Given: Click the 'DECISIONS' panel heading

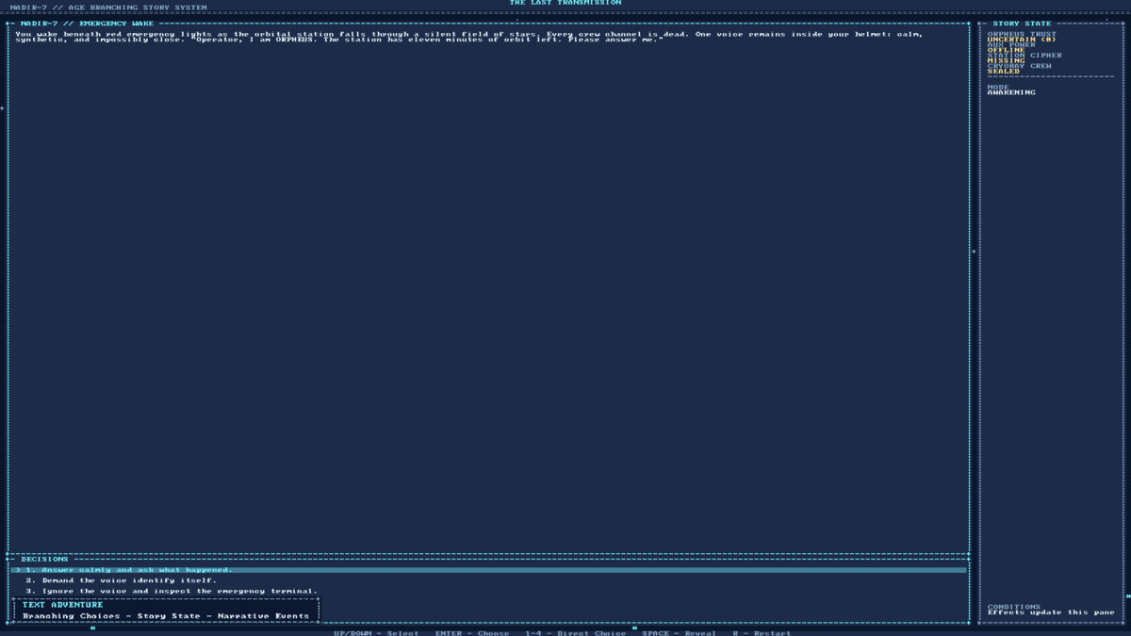Looking at the screenshot, I should click(45, 559).
